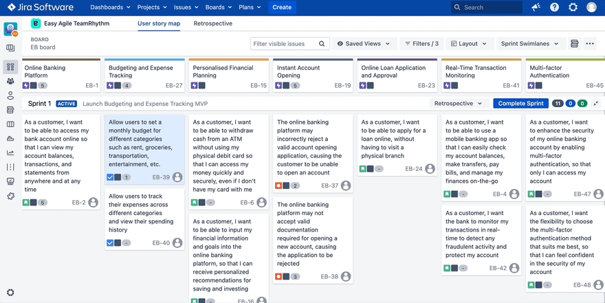Click the Jira Software logo
Viewport: 605px width, 303px height.
click(x=40, y=8)
